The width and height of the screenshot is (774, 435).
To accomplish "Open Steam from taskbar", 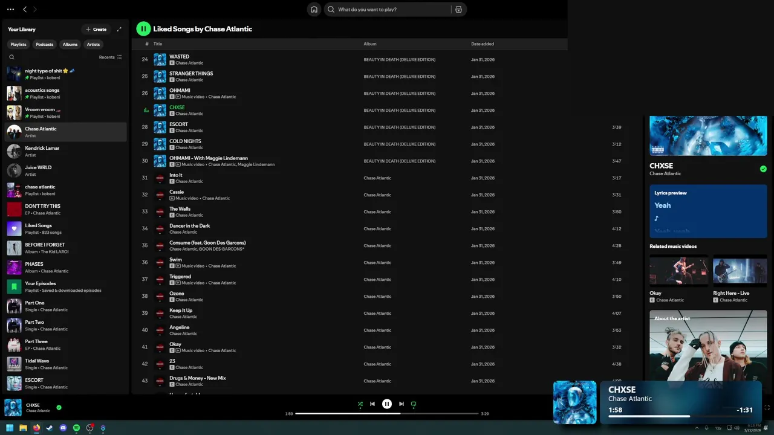I will tap(50, 428).
